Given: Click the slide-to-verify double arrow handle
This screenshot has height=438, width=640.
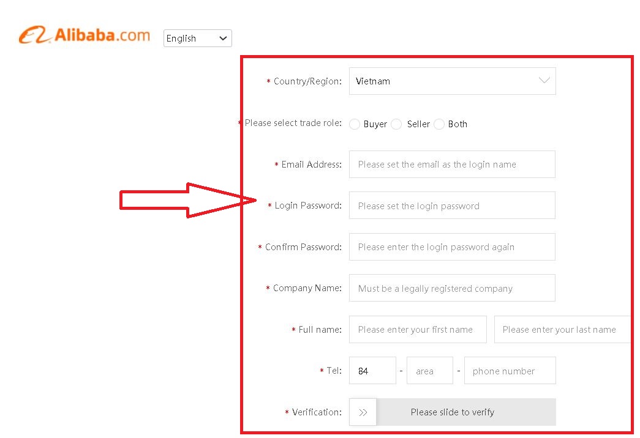Looking at the screenshot, I should (363, 412).
